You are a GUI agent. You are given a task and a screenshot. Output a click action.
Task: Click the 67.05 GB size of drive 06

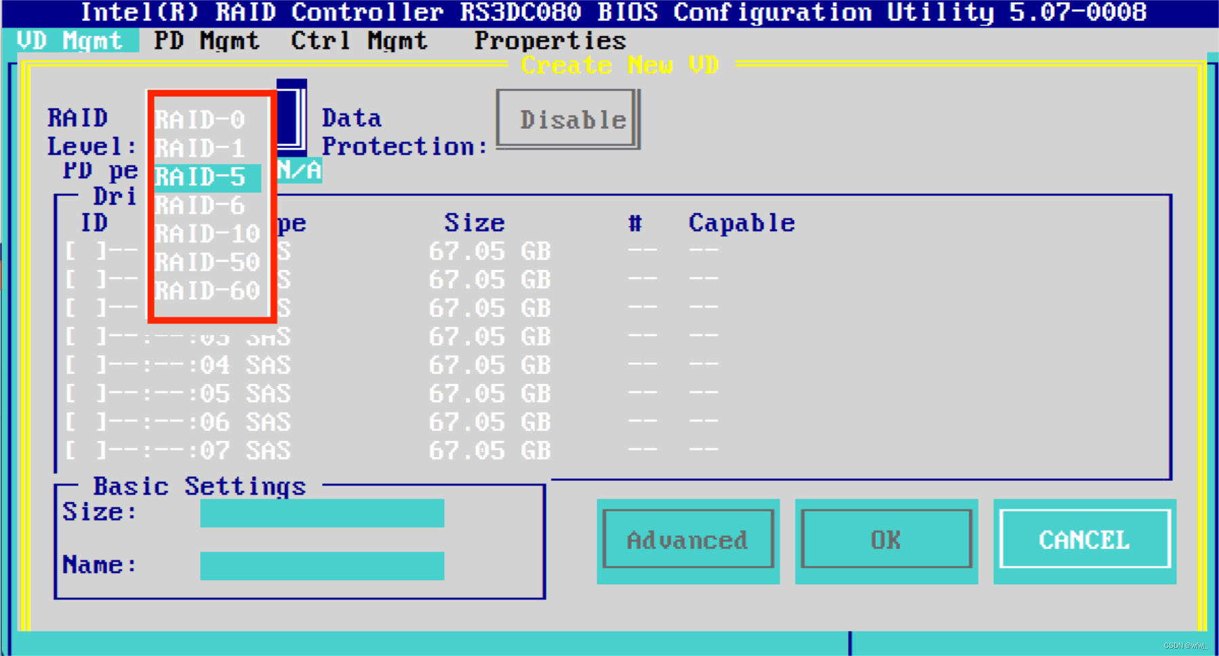point(489,422)
